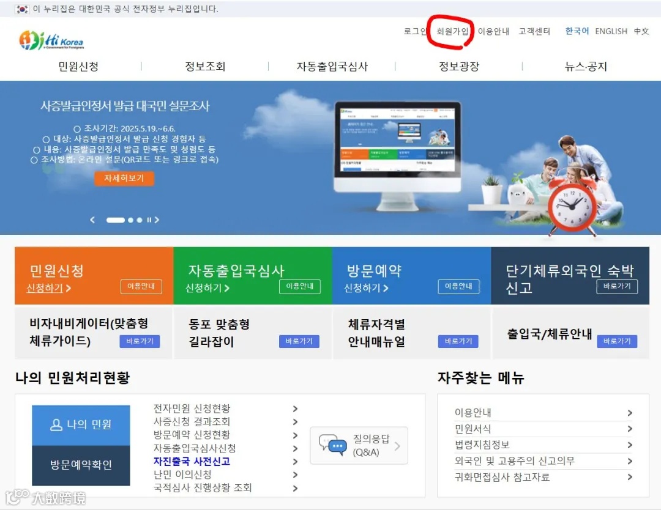Switch the site language to ENGLISH
Viewport: 661px width, 510px height.
click(611, 31)
